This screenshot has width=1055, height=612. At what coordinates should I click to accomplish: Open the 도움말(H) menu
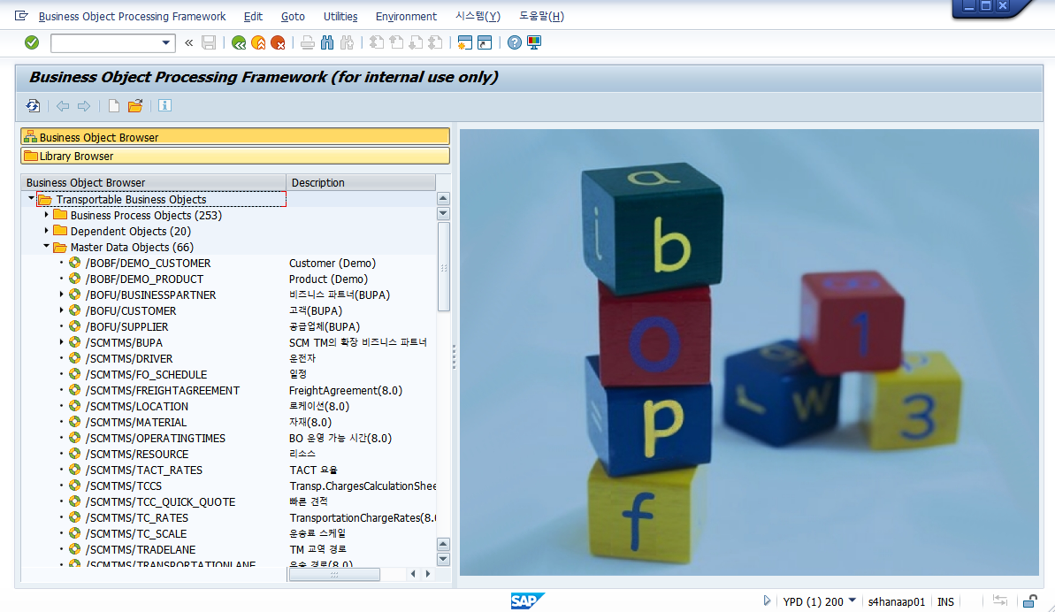541,16
